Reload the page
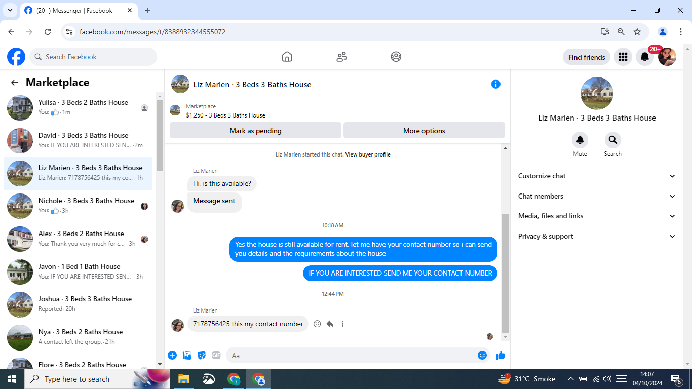Screen dimensions: 692x389 [x=48, y=32]
